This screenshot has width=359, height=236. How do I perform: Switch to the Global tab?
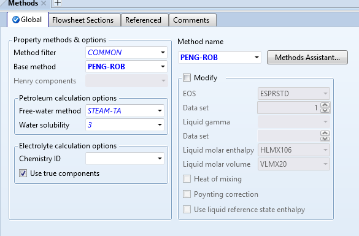[28, 20]
